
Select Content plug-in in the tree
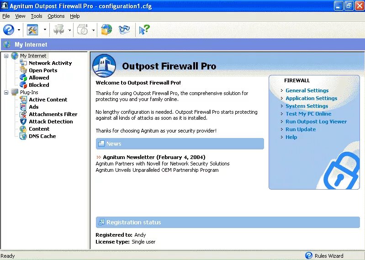coord(39,129)
